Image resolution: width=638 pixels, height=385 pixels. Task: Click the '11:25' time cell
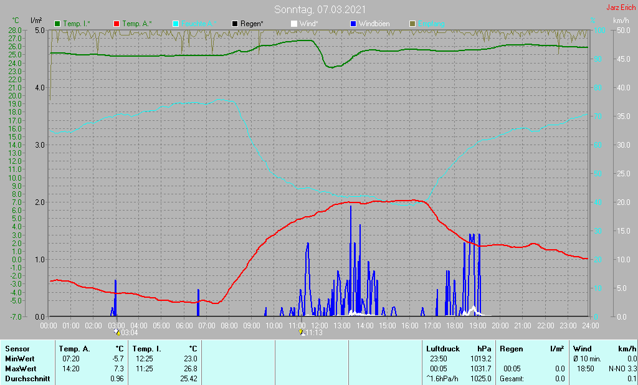145,369
